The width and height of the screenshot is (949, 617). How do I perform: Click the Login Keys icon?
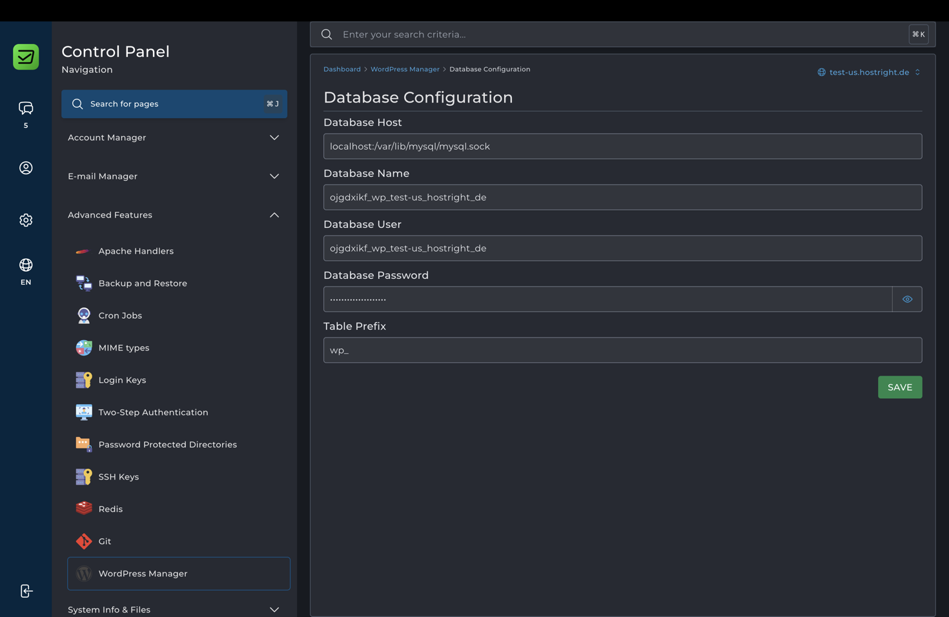tap(83, 380)
